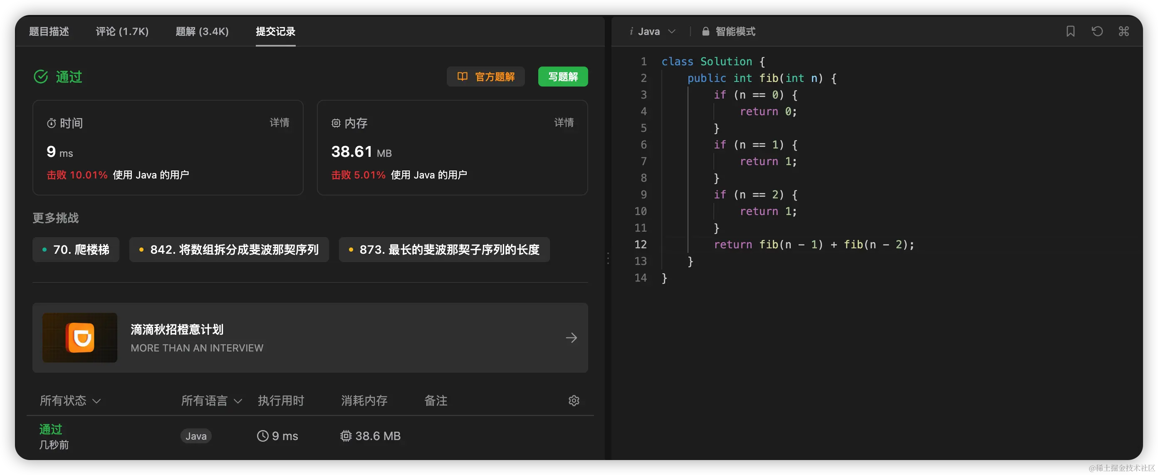
Task: Click the DiDi orange logo thumbnail
Action: [x=80, y=338]
